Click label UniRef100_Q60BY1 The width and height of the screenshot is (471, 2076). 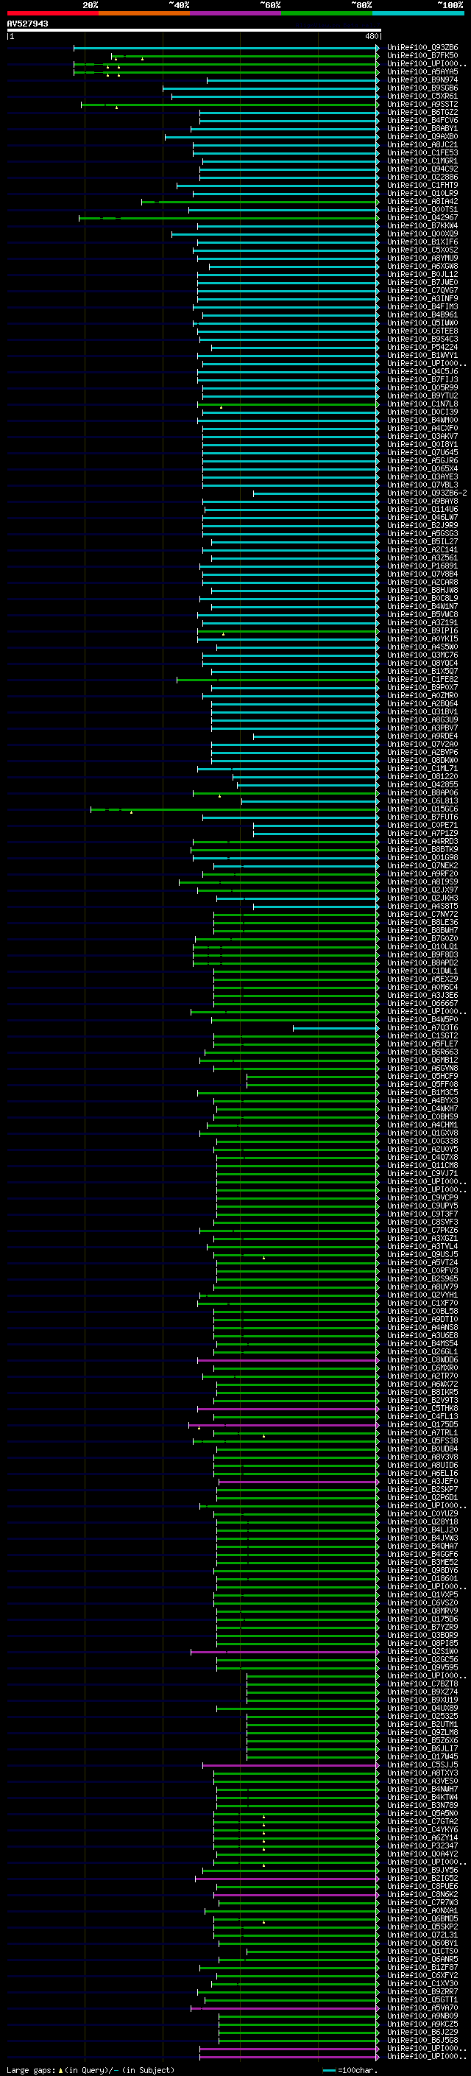click(422, 1943)
